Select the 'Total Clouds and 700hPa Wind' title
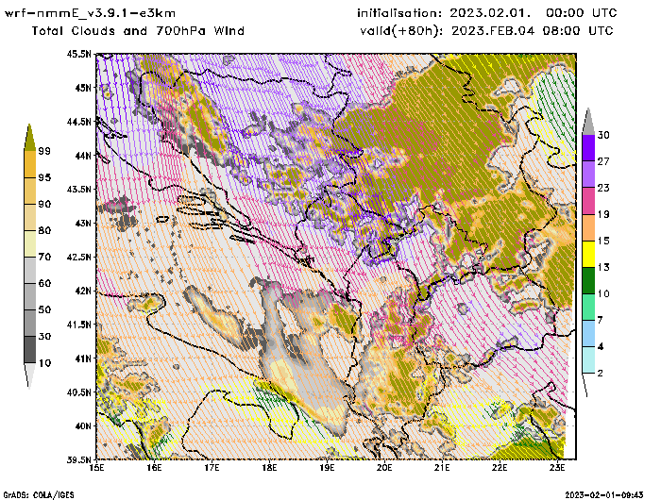Image resolution: width=661 pixels, height=500 pixels. click(138, 31)
